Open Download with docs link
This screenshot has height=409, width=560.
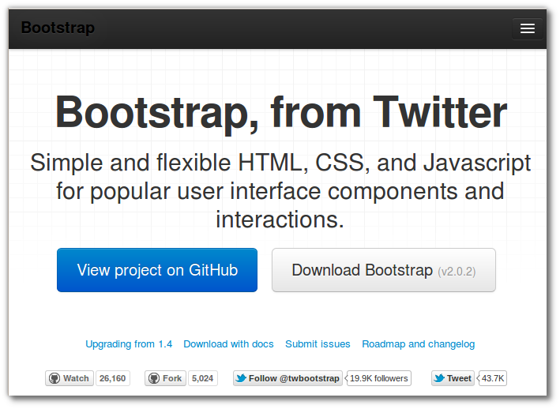228,344
